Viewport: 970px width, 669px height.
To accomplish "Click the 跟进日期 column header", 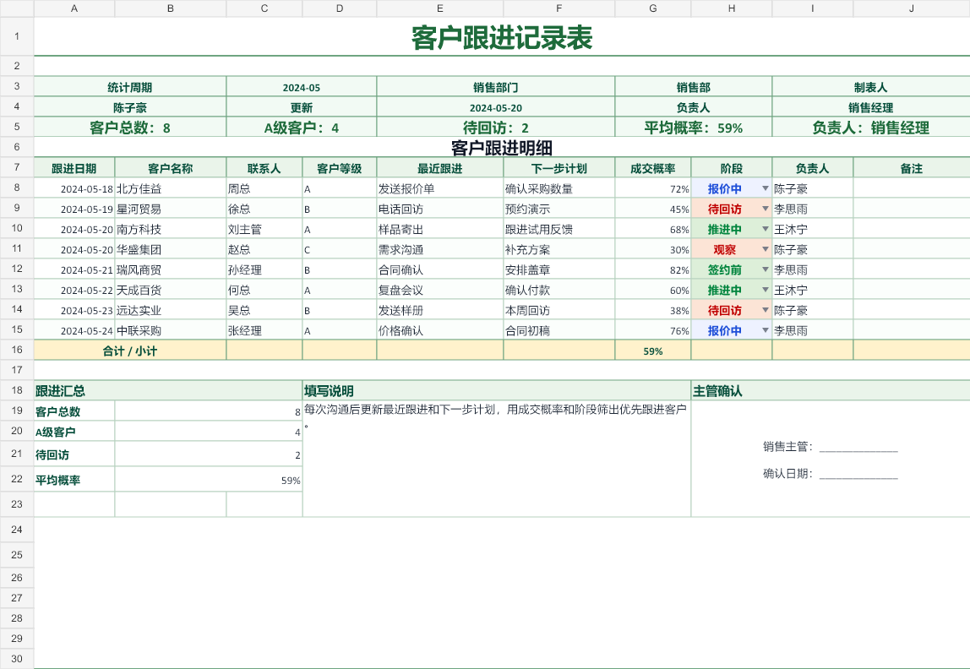I will [74, 168].
